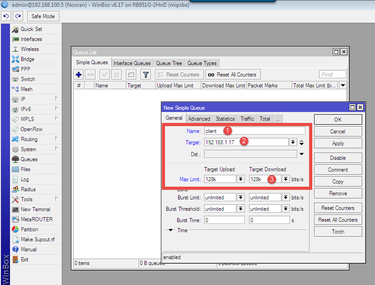This screenshot has width=375, height=285.
Task: Switch to the Advanced tab
Action: (x=199, y=119)
